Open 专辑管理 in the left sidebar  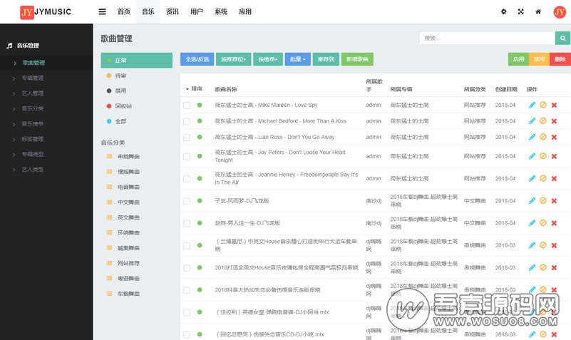[x=33, y=78]
